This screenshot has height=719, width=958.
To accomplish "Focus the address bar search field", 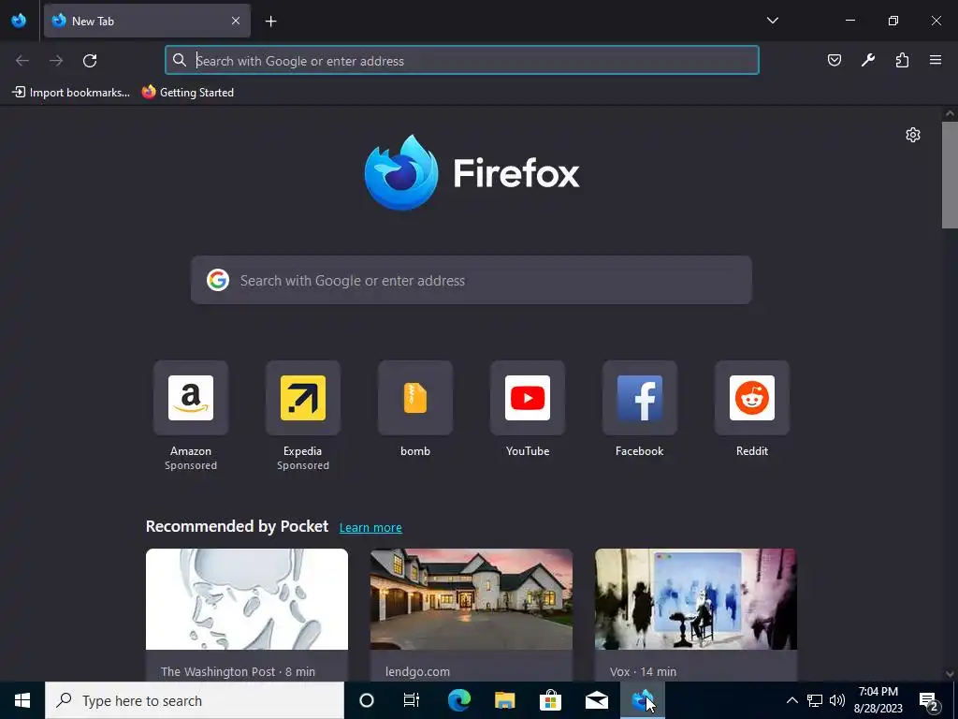I will (x=462, y=61).
